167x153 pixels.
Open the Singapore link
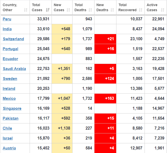click(x=12, y=108)
